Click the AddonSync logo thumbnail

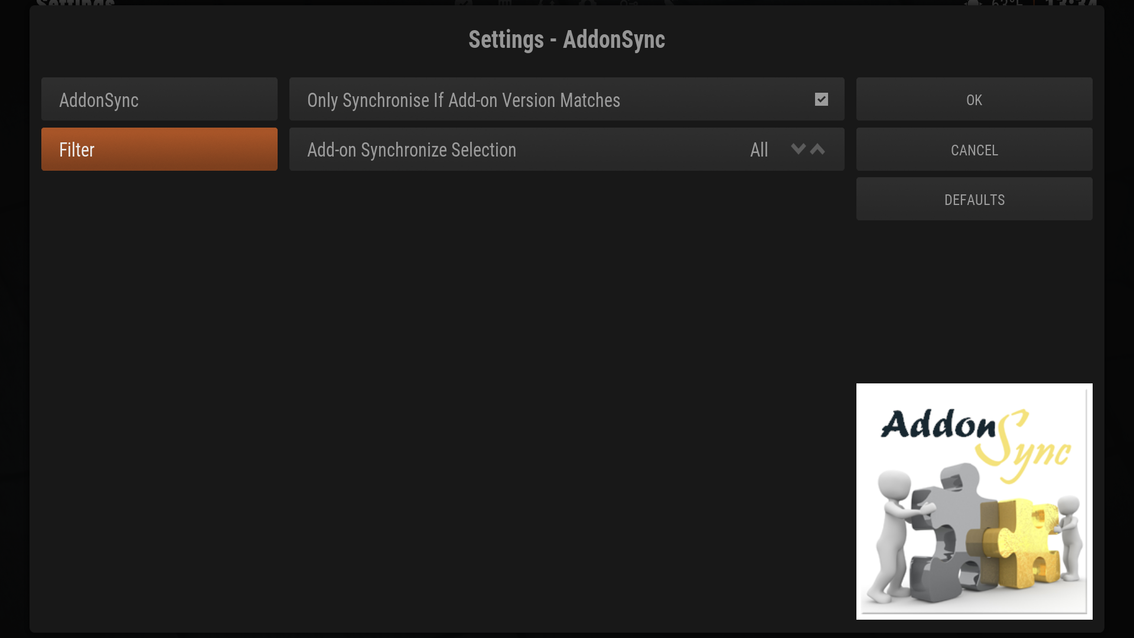(x=974, y=501)
